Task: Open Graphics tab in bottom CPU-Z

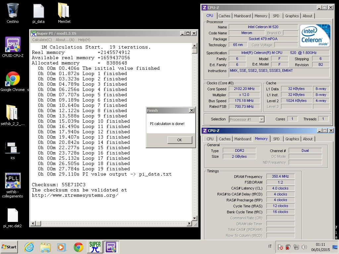Action: 292,139
